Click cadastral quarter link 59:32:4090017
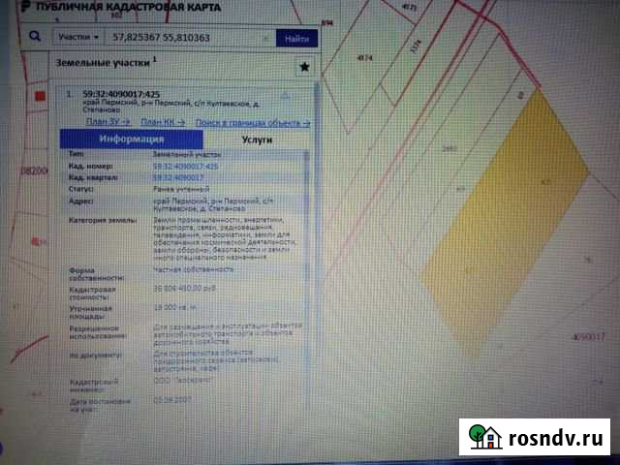Screen dimensions: 620x465 (x=178, y=178)
